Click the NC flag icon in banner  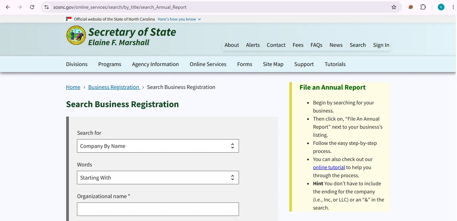pos(69,19)
